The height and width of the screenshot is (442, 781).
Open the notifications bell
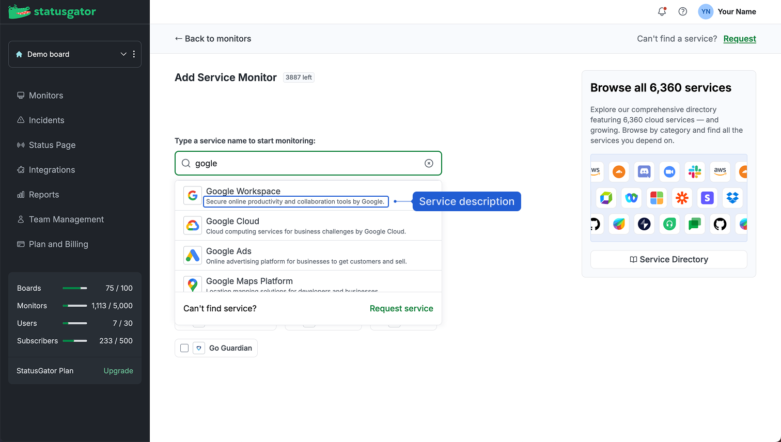click(662, 11)
